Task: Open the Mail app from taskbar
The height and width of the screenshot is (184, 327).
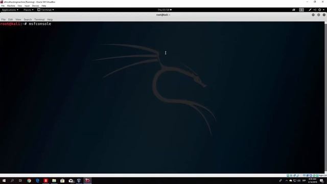Action: pyautogui.click(x=71, y=180)
